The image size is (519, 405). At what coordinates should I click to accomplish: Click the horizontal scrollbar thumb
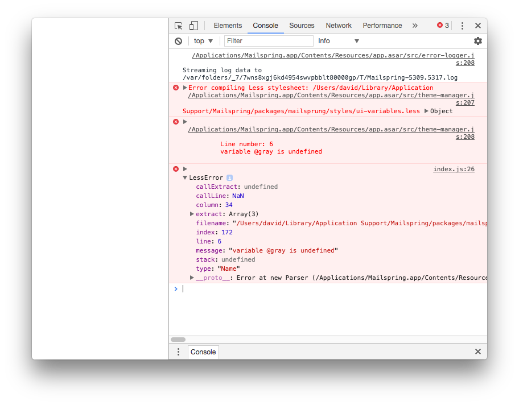(x=178, y=339)
